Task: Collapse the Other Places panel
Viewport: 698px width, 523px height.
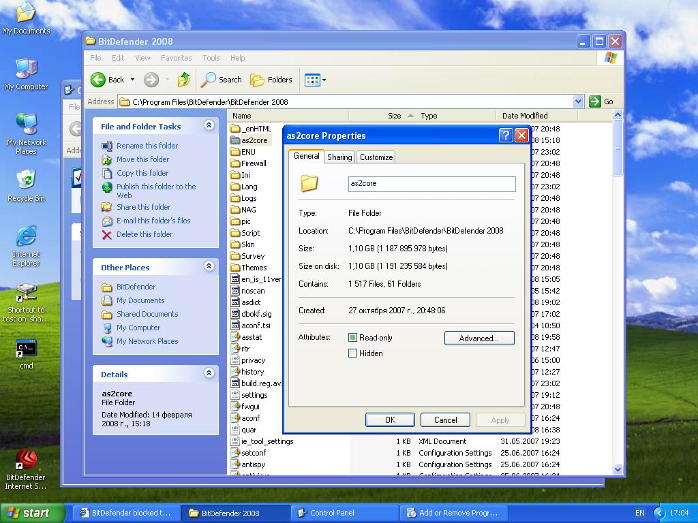Action: click(209, 267)
